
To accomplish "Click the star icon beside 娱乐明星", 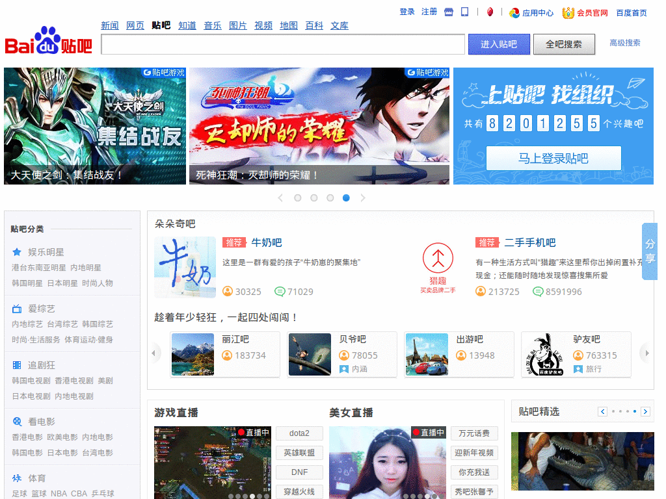I will click(x=17, y=252).
